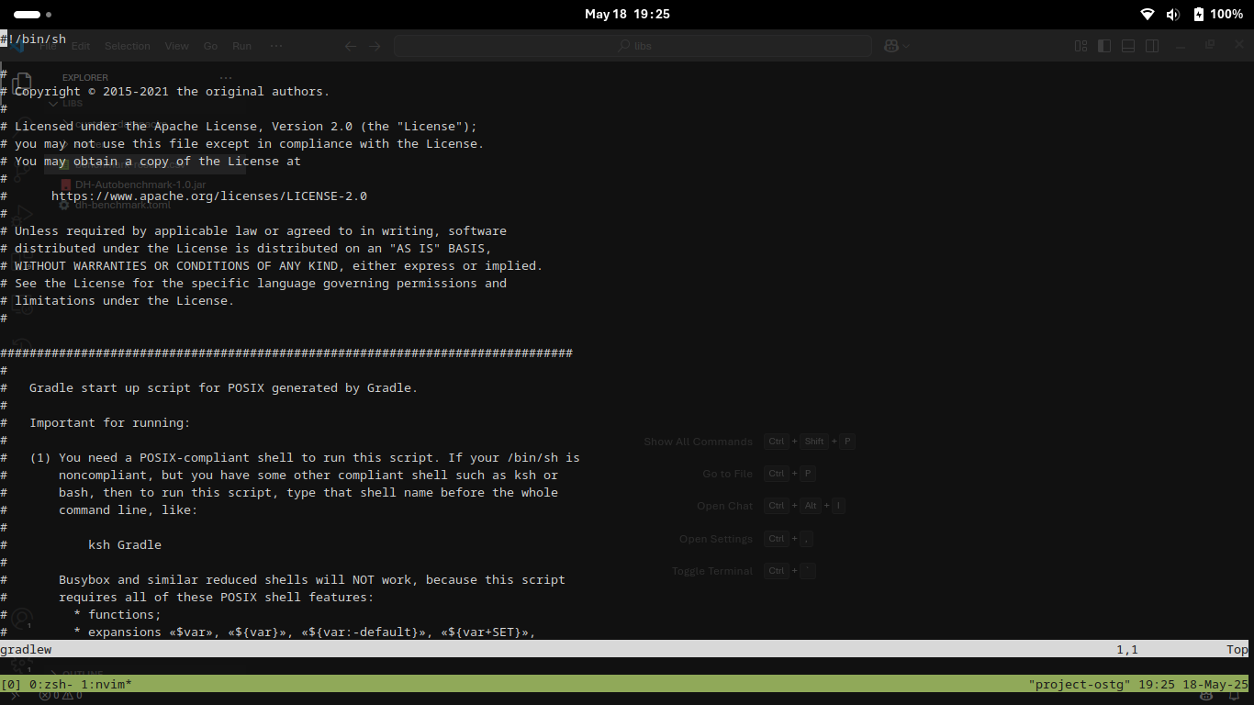1254x705 pixels.
Task: Click the Go to File shortcut hint
Action: pos(758,474)
